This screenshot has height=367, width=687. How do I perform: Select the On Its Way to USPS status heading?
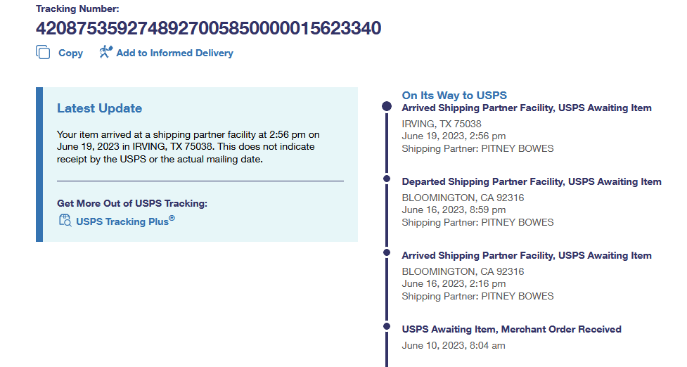pos(454,95)
